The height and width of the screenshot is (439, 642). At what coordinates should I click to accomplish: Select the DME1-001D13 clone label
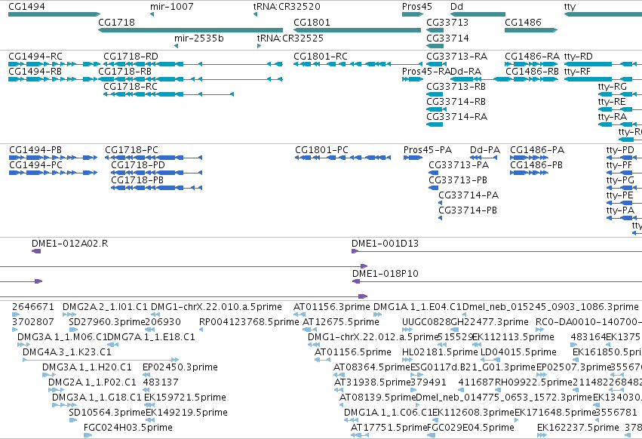(385, 243)
